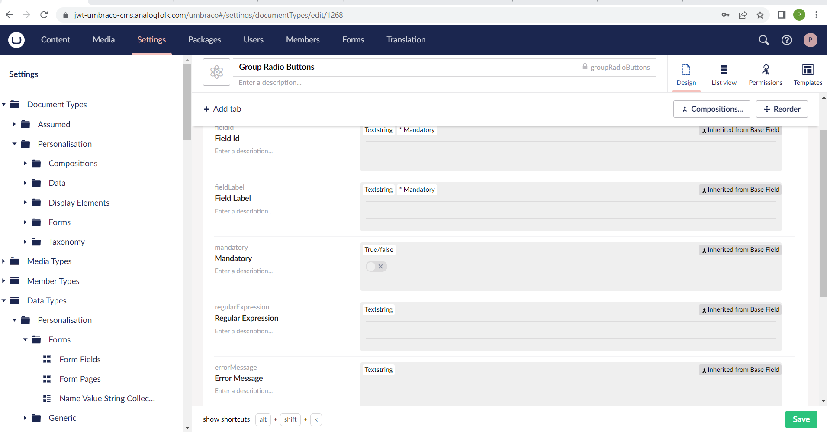Click the user avatar in header

[x=810, y=40]
